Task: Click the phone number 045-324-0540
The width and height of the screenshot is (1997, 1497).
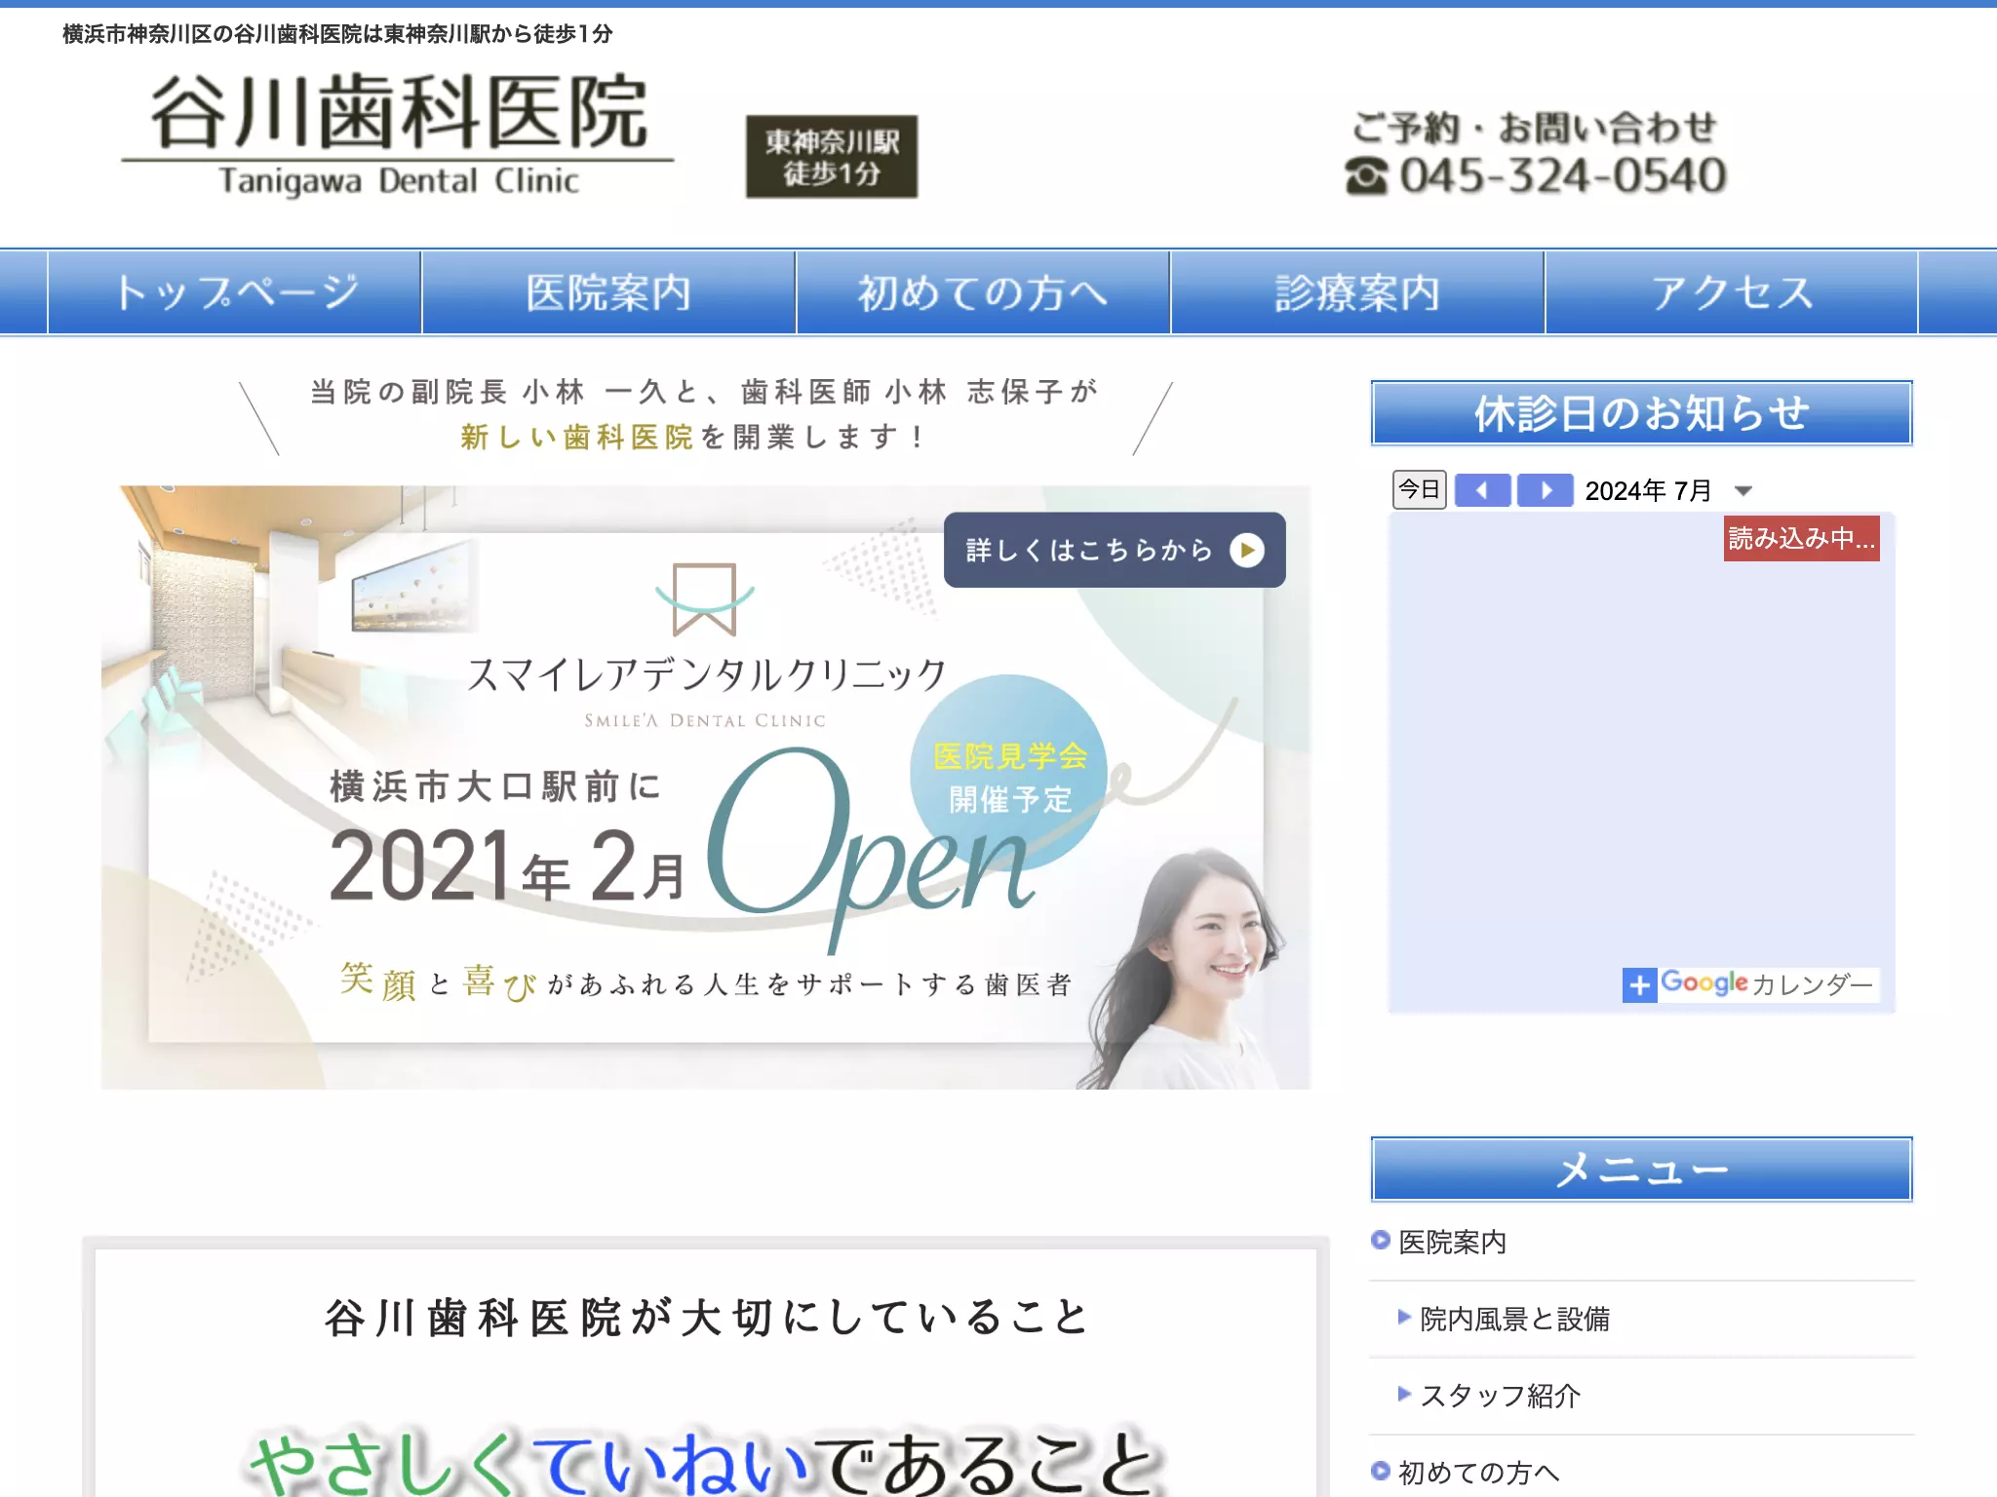Action: (1563, 176)
